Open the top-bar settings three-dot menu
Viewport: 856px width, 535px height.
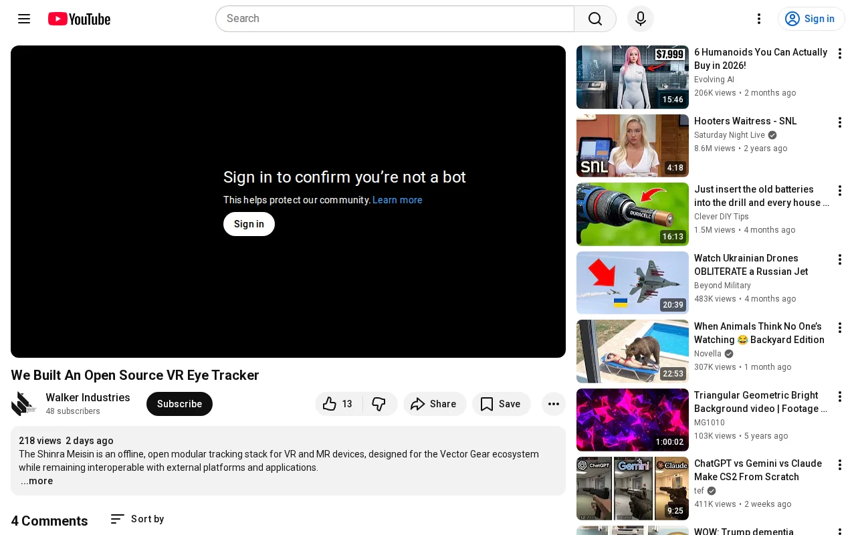[x=759, y=19]
